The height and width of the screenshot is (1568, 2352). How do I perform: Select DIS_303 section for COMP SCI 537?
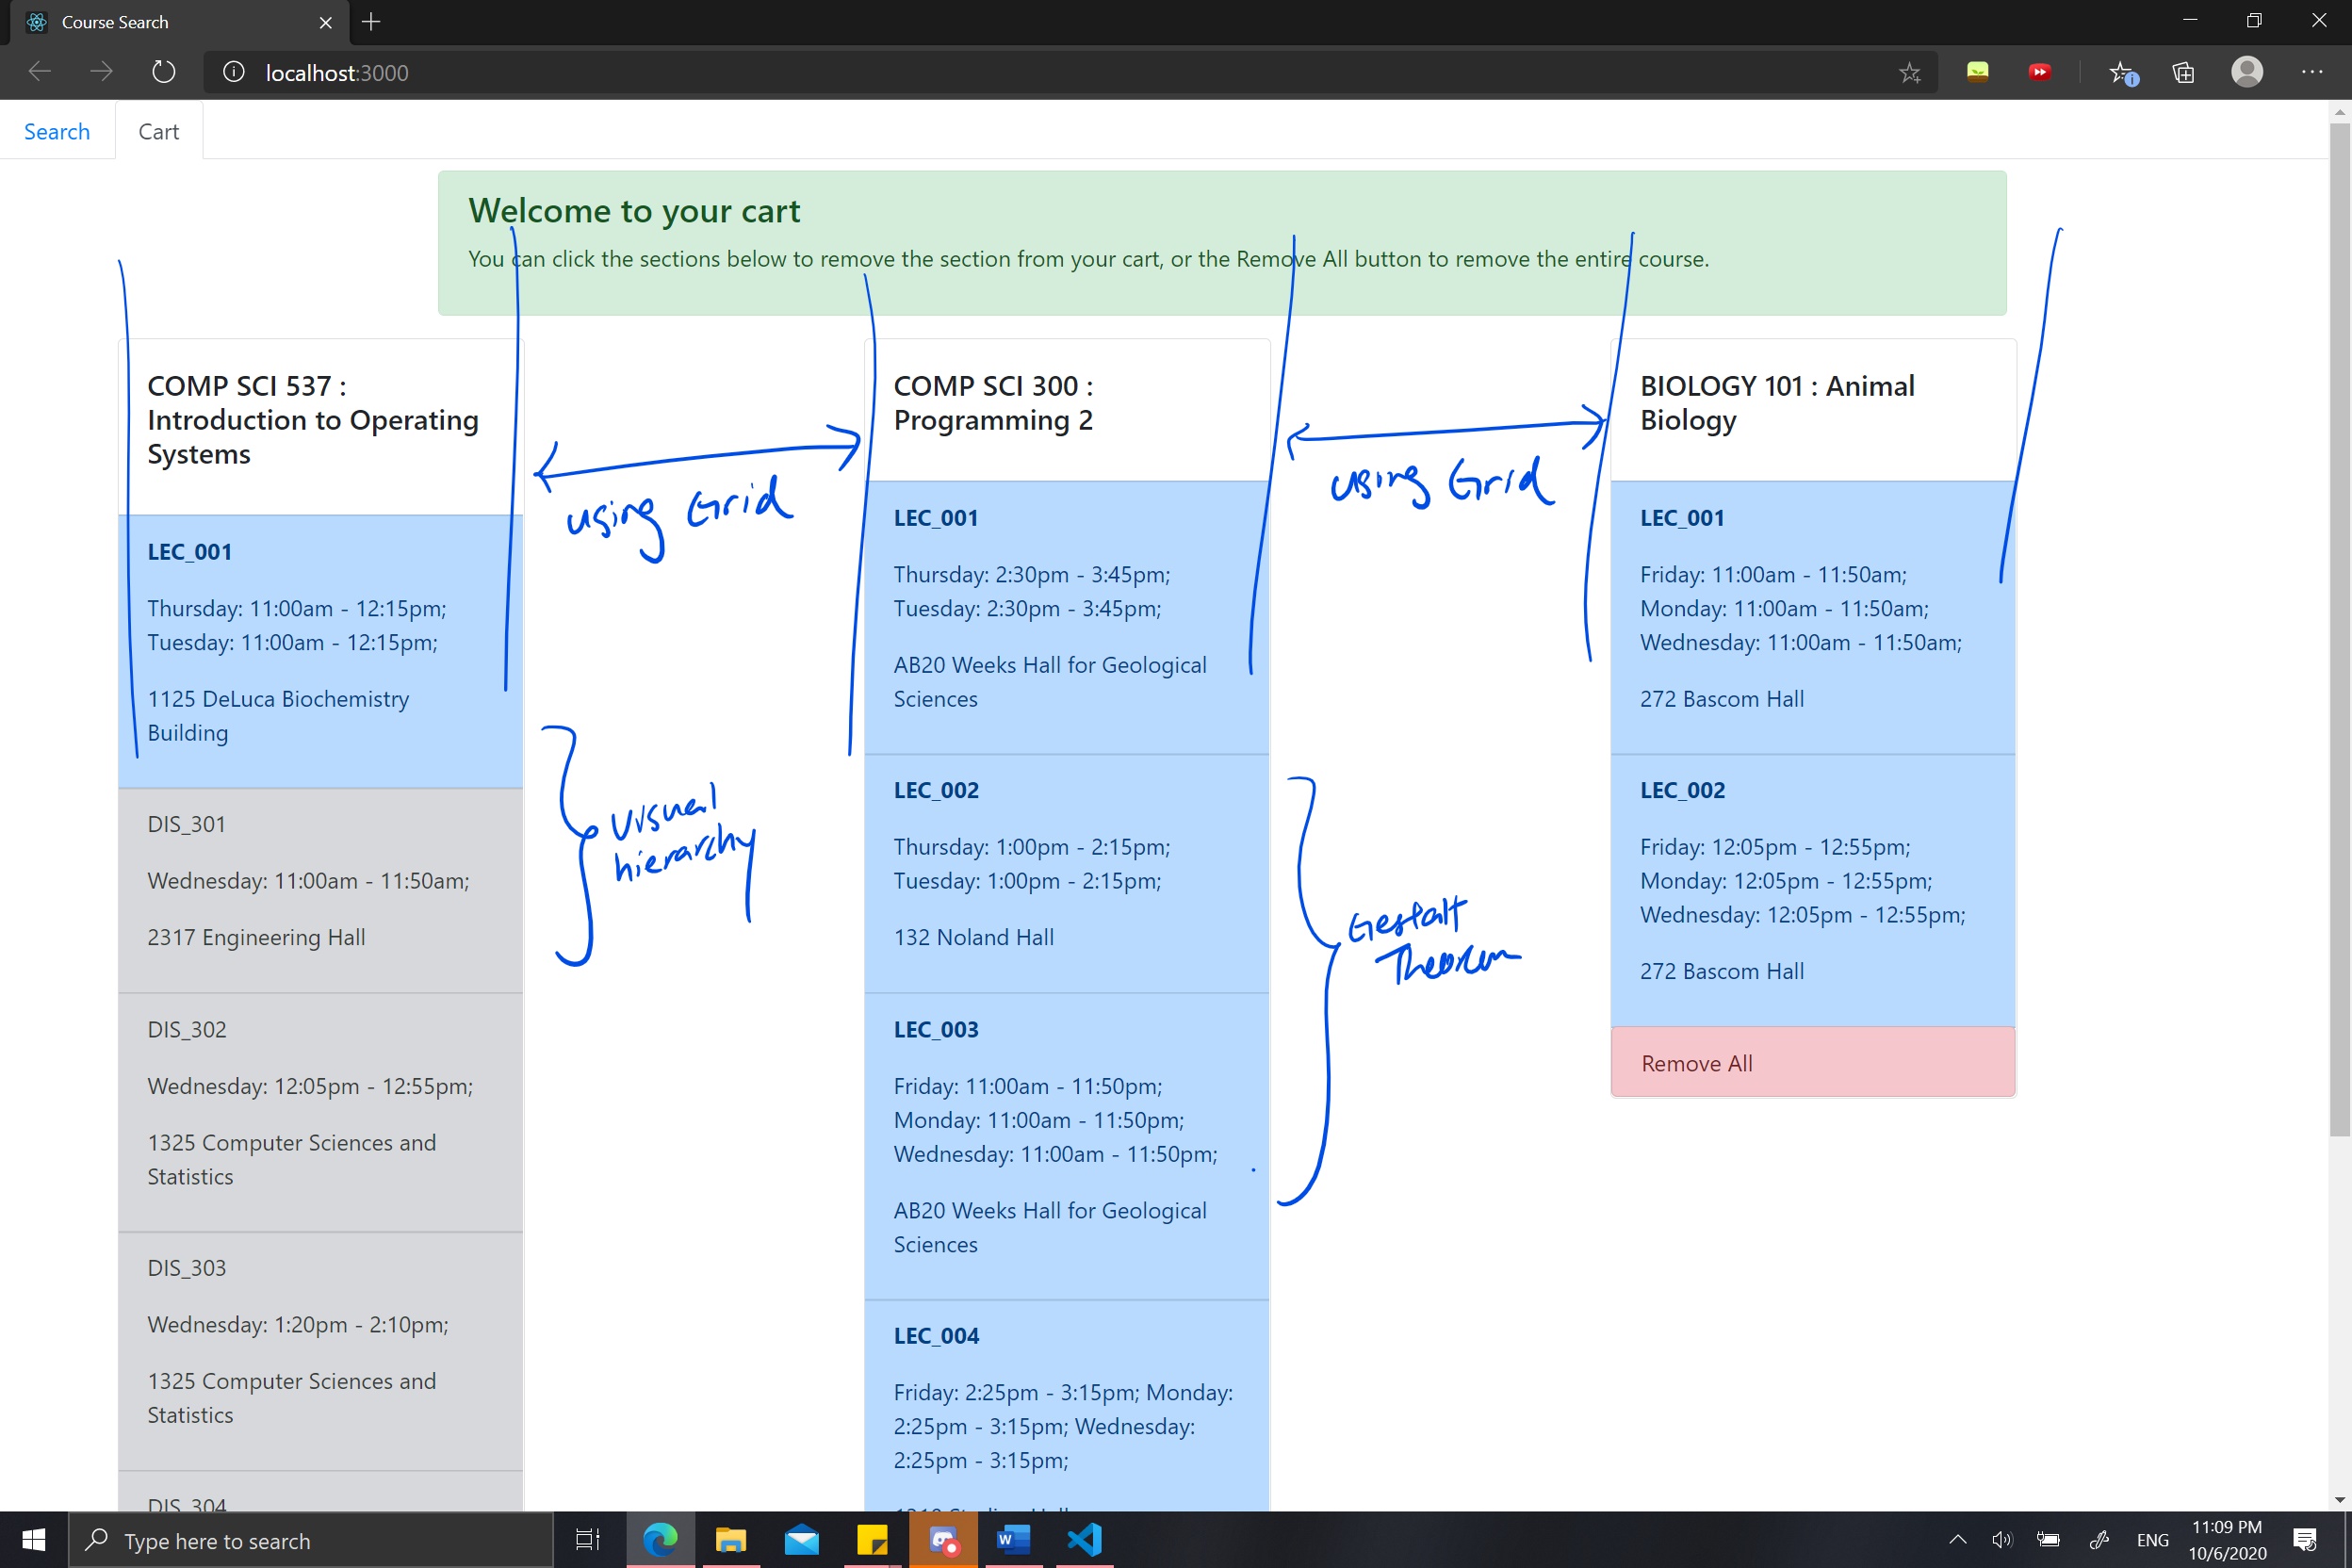320,1341
